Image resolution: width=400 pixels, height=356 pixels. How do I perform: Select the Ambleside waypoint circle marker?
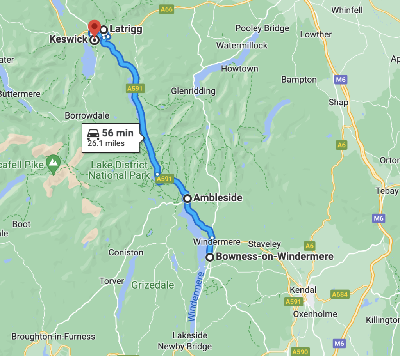click(187, 198)
